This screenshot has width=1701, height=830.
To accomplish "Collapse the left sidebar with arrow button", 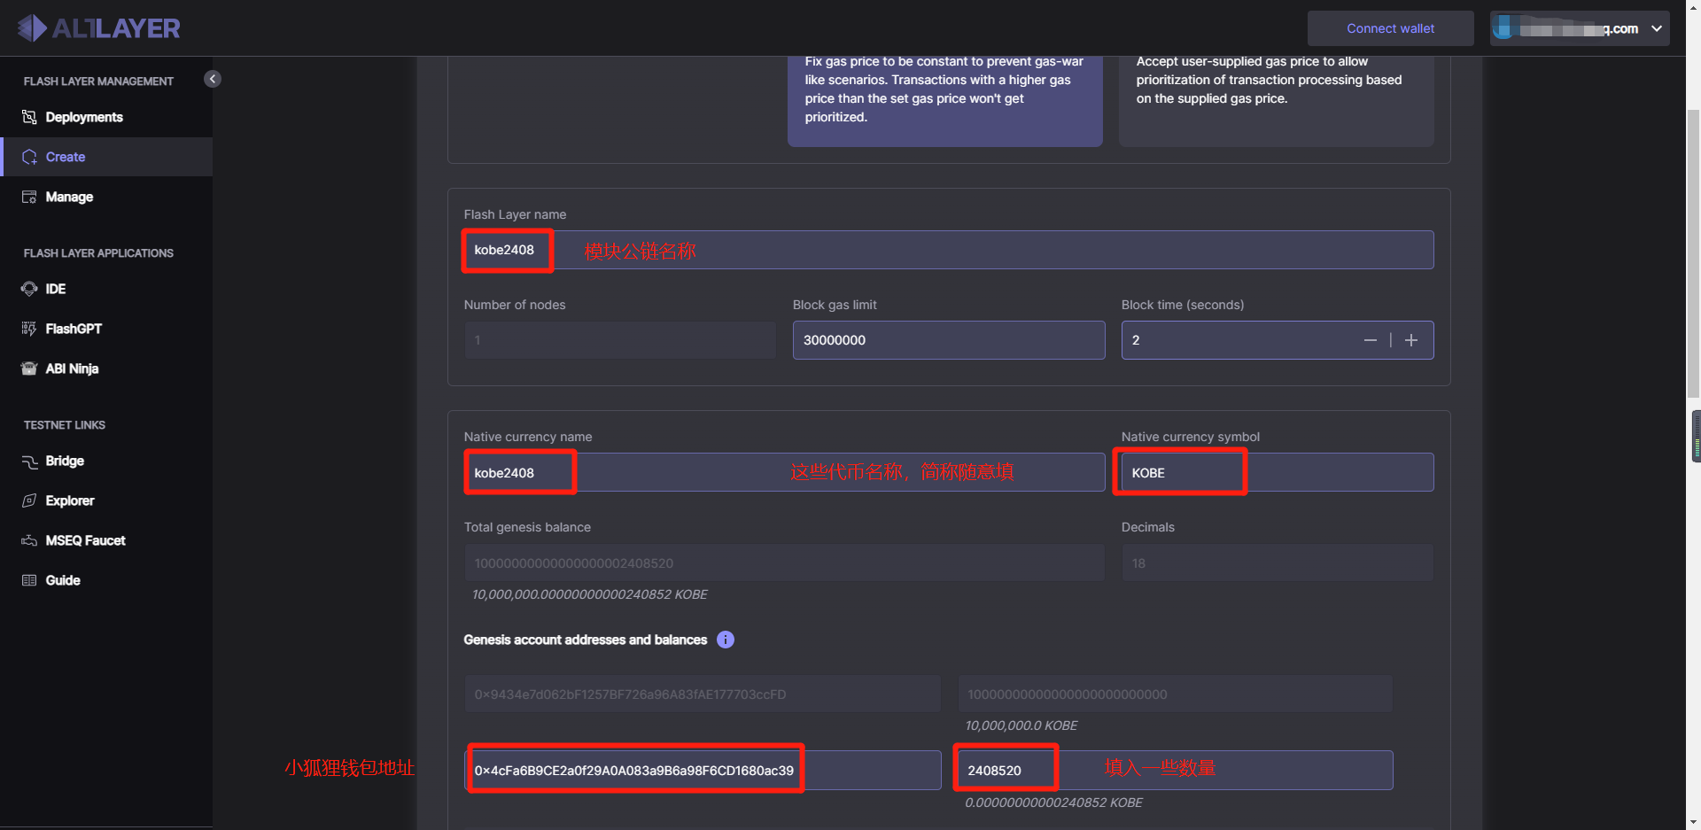I will point(213,79).
